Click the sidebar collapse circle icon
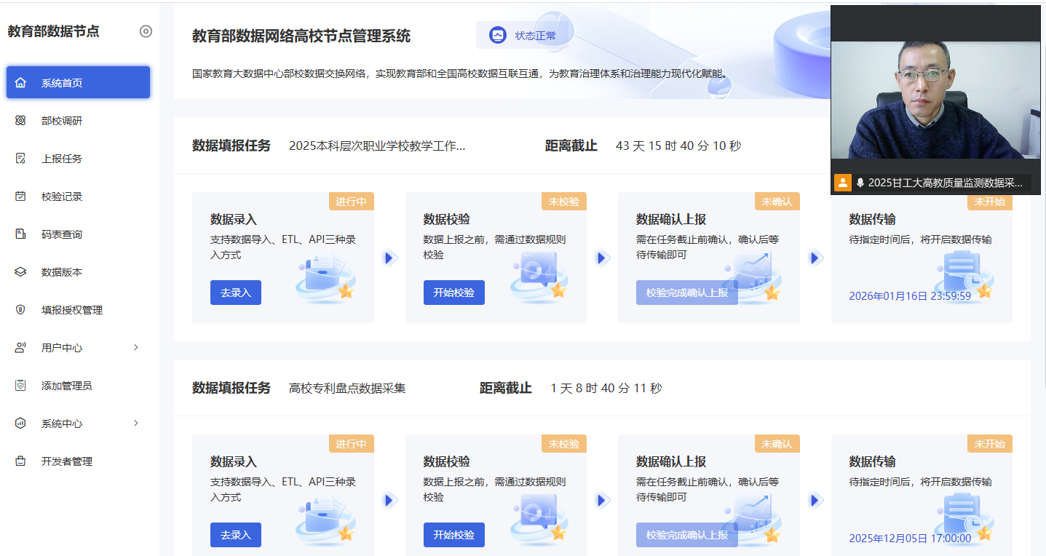The height and width of the screenshot is (556, 1046). pyautogui.click(x=146, y=31)
